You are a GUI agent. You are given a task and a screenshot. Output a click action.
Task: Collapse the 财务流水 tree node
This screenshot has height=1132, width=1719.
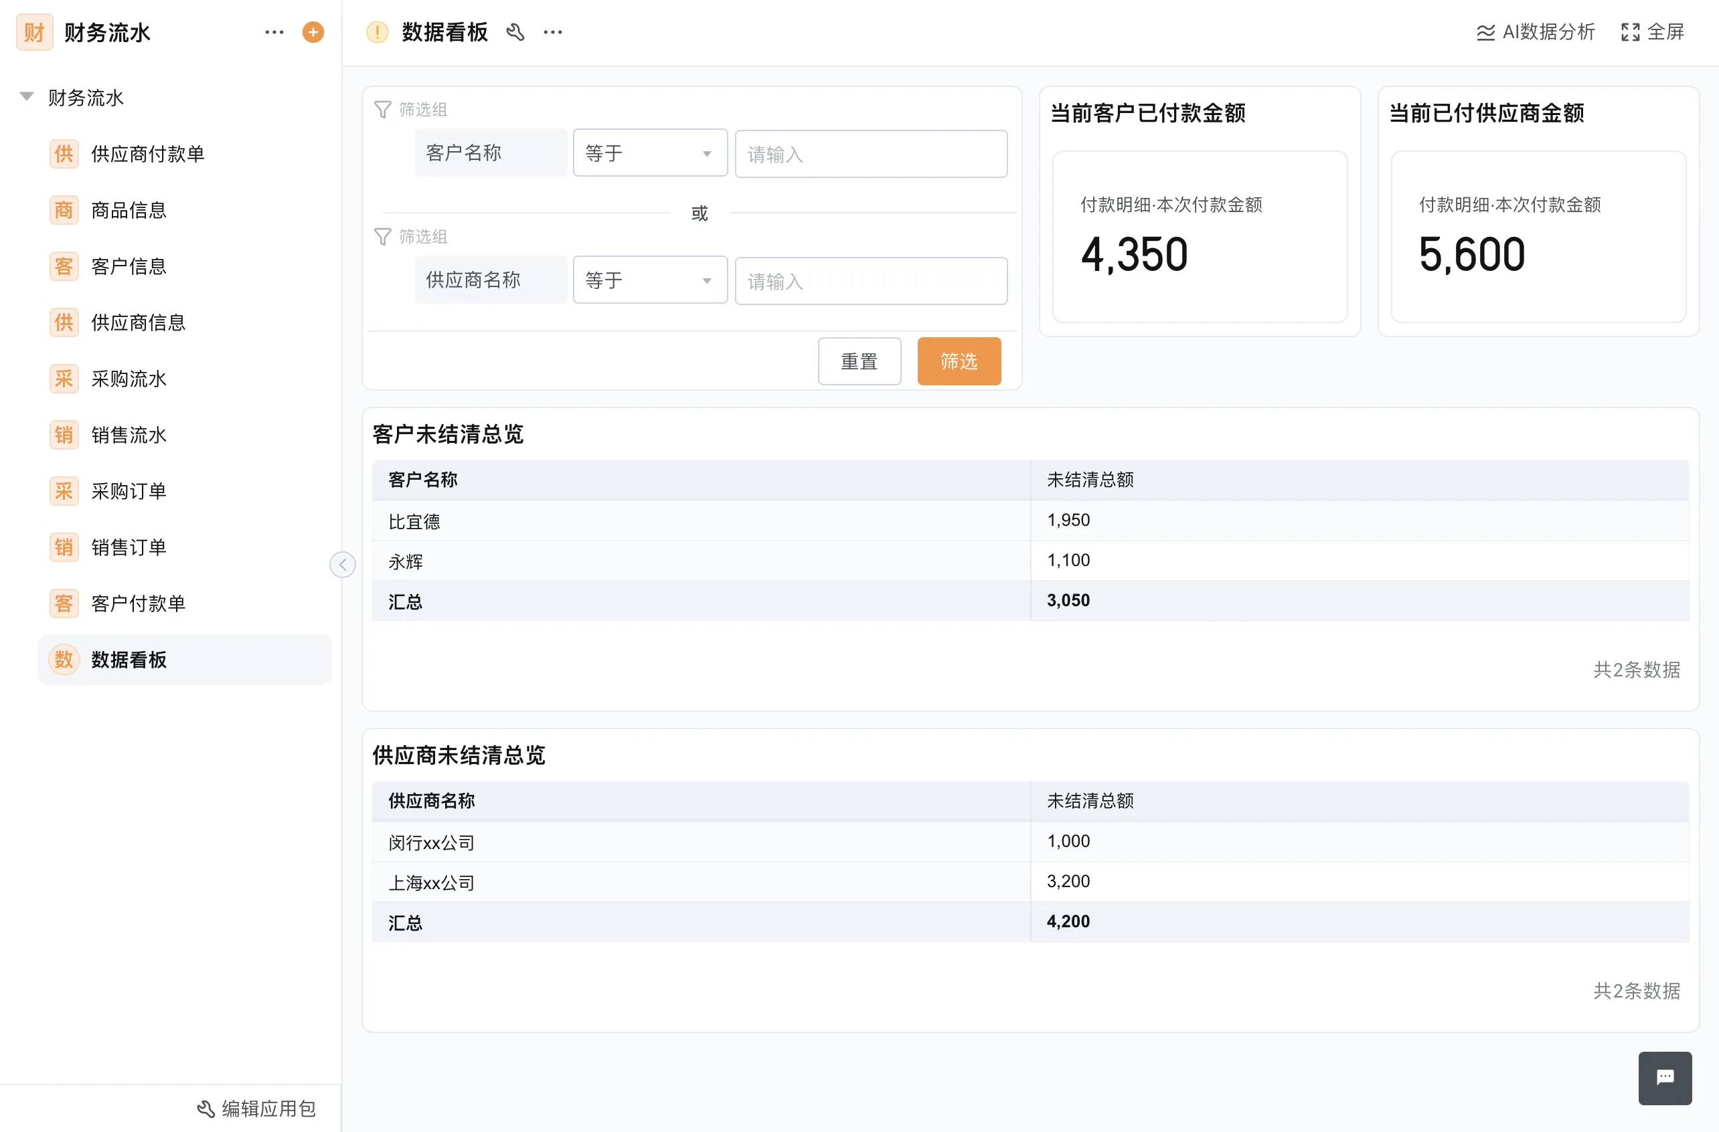tap(26, 96)
